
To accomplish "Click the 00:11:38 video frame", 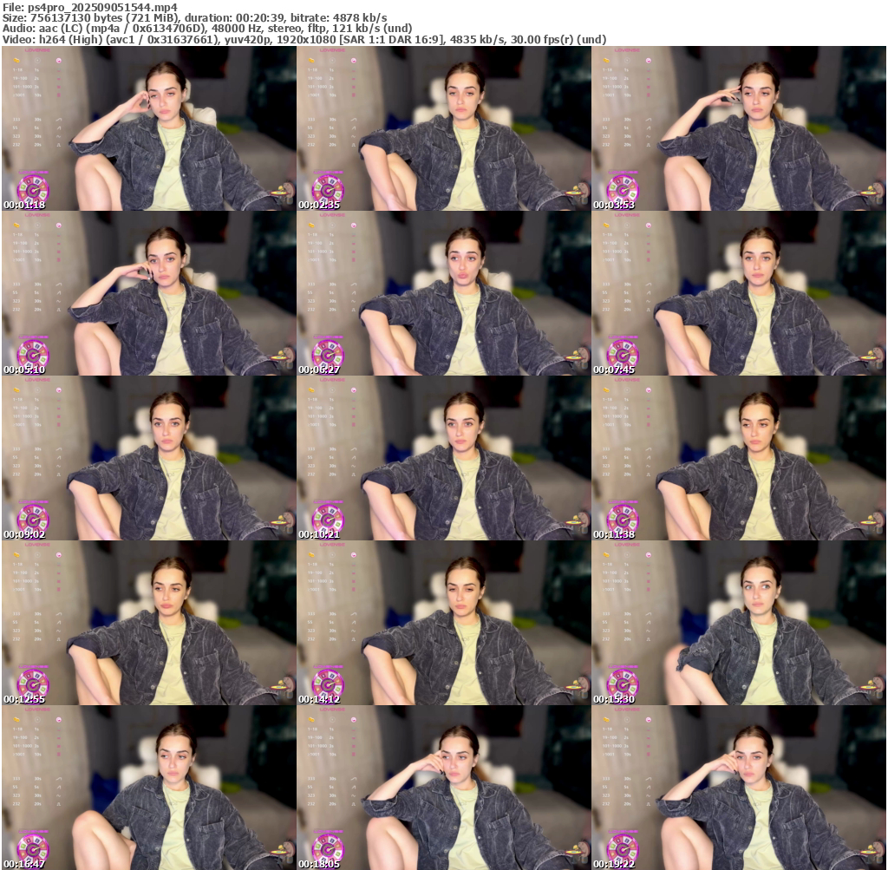I will click(x=739, y=458).
